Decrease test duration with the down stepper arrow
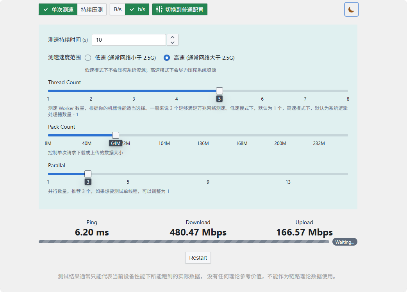407x292 pixels. pyautogui.click(x=172, y=42)
